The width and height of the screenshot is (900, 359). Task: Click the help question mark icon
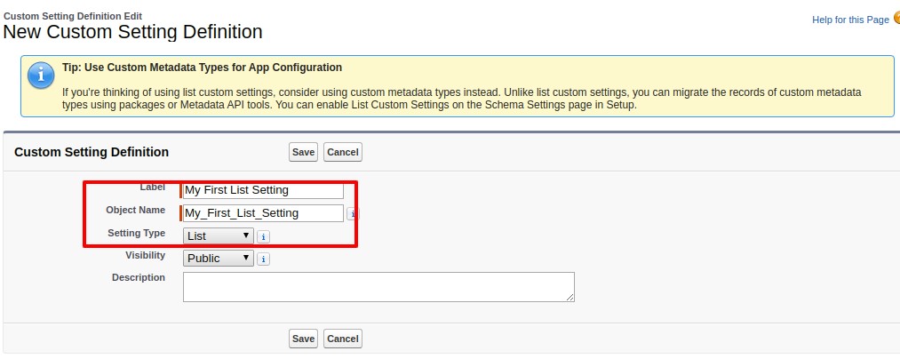(896, 19)
